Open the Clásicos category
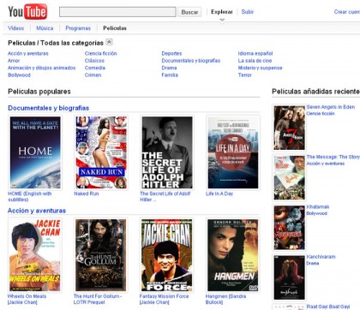Screen dimensions: 360x310 coord(94,61)
